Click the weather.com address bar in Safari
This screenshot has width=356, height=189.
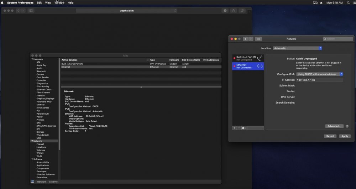pos(126,11)
